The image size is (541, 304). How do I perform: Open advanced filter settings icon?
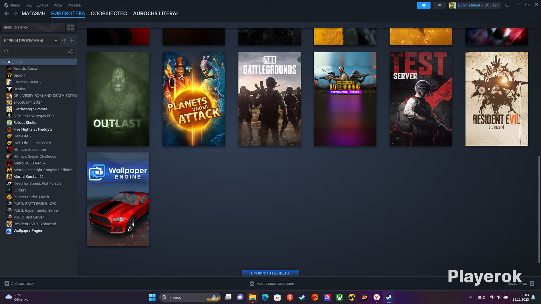(71, 51)
